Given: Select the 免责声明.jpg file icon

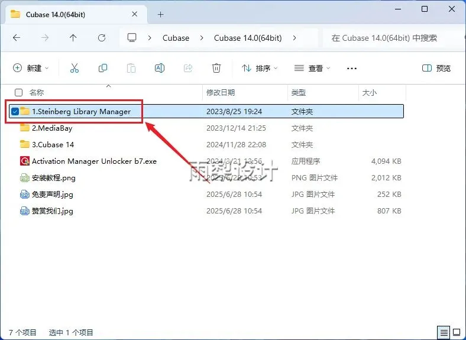Looking at the screenshot, I should point(25,195).
